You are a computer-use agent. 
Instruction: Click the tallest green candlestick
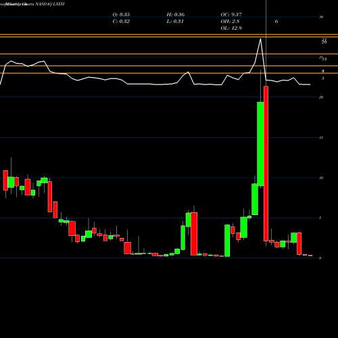260,144
